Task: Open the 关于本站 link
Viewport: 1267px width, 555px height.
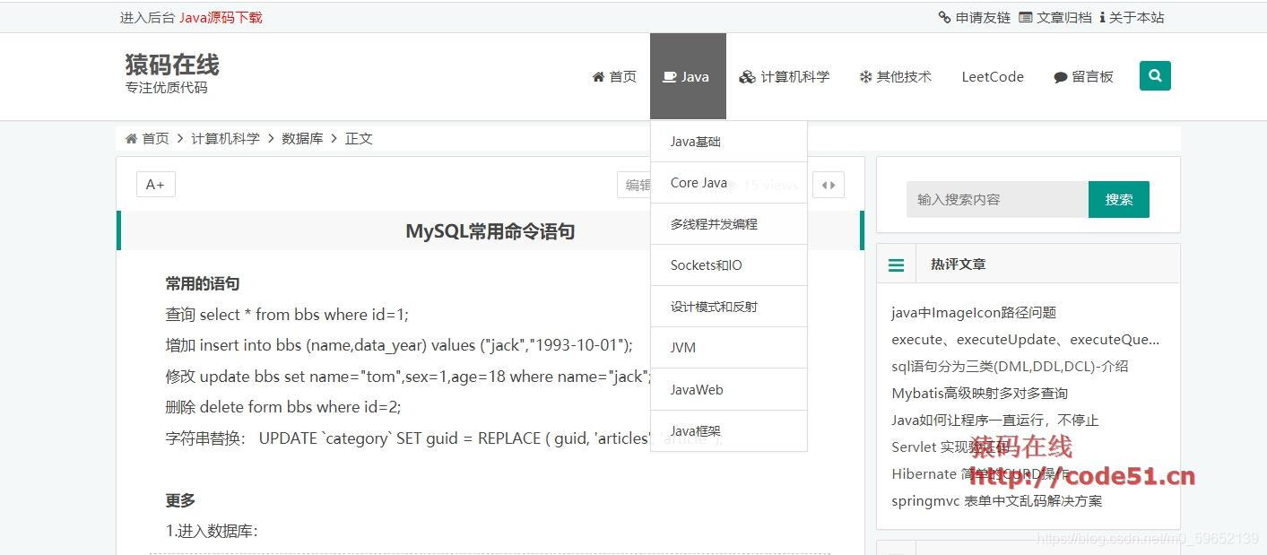Action: click(1132, 17)
